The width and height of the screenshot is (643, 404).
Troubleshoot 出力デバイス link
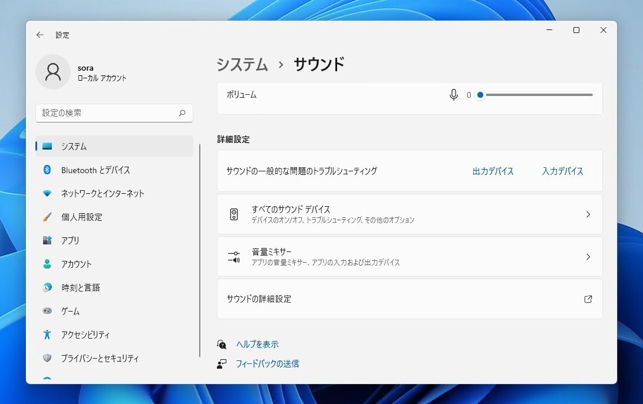[x=493, y=171]
